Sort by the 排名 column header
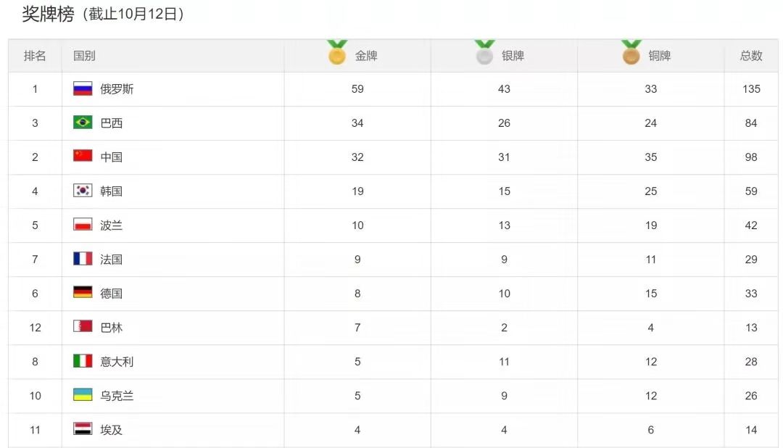783x448 pixels. 35,55
